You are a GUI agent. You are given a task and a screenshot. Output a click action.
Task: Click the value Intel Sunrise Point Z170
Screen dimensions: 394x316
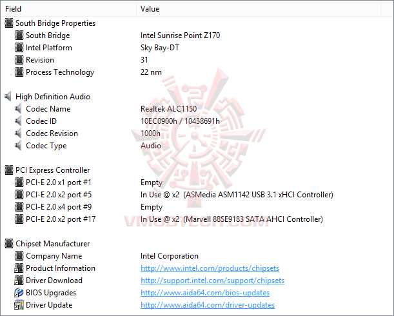pos(180,35)
